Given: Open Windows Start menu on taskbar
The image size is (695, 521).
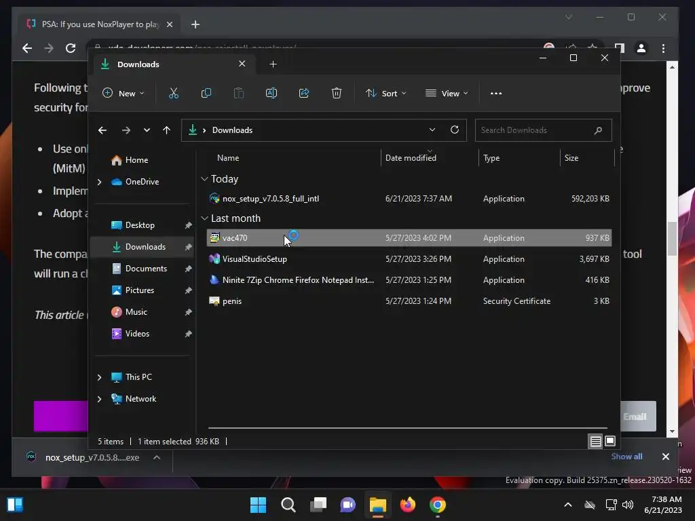Looking at the screenshot, I should tap(259, 505).
